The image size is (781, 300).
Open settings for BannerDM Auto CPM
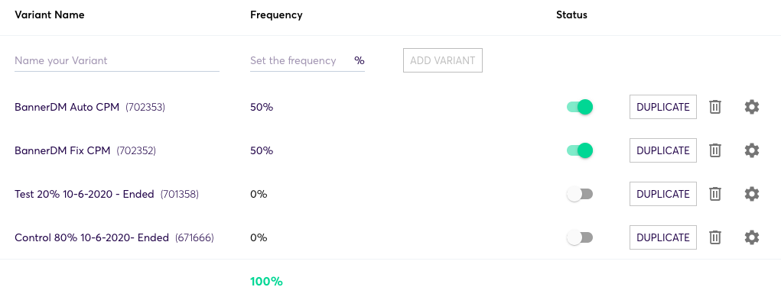[x=752, y=107]
